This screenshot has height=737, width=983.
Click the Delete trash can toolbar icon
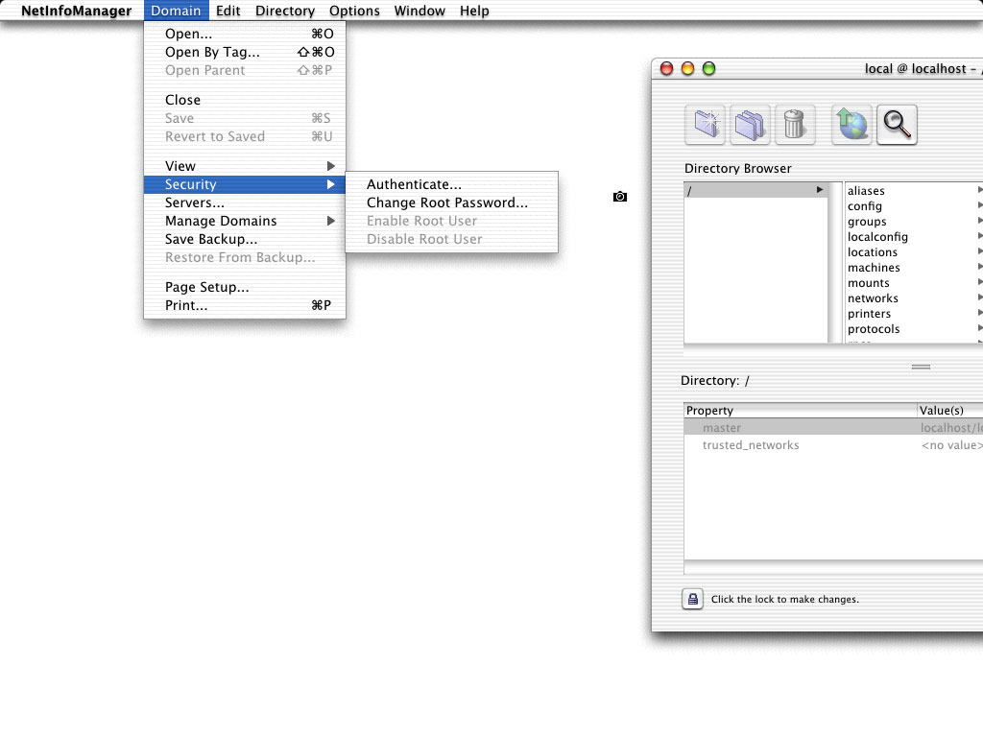pos(794,124)
